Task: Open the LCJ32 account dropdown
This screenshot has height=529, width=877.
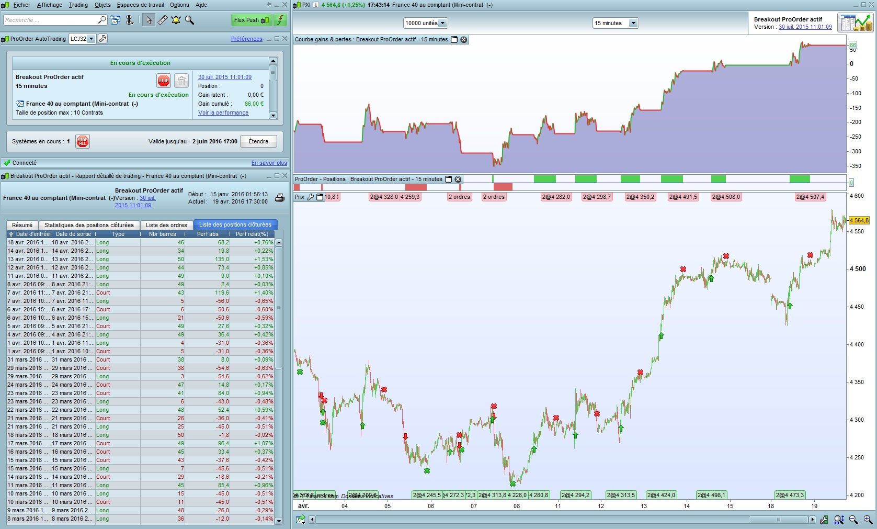Action: (x=91, y=39)
